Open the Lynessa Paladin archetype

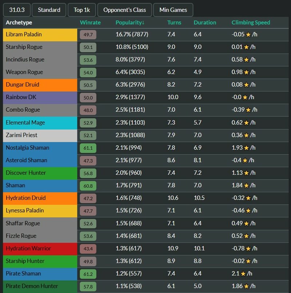tap(40, 211)
